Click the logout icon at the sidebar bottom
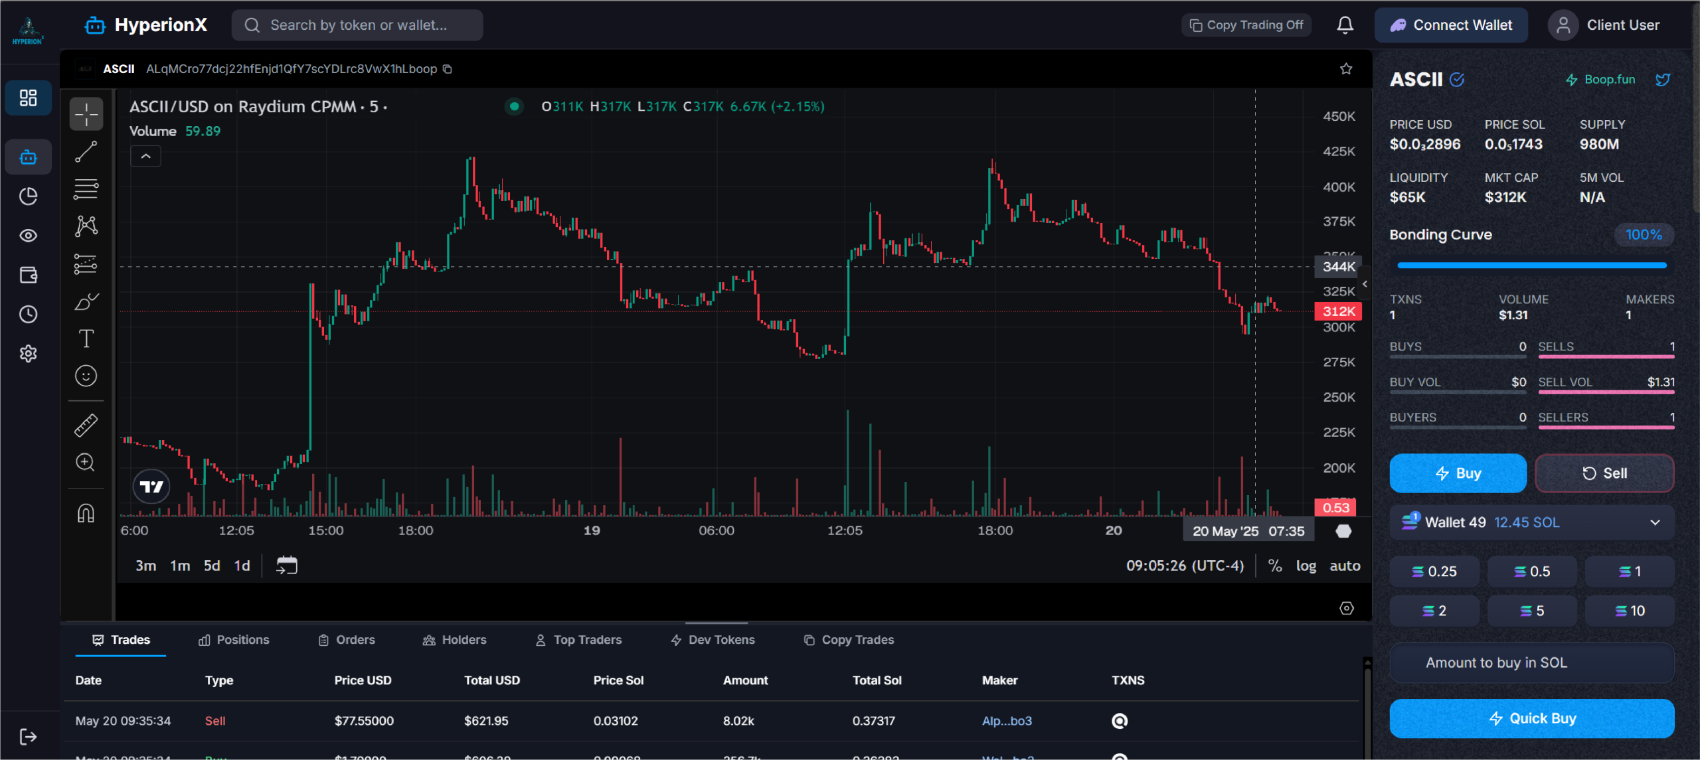Screen dimensions: 1700x760 click(x=28, y=737)
